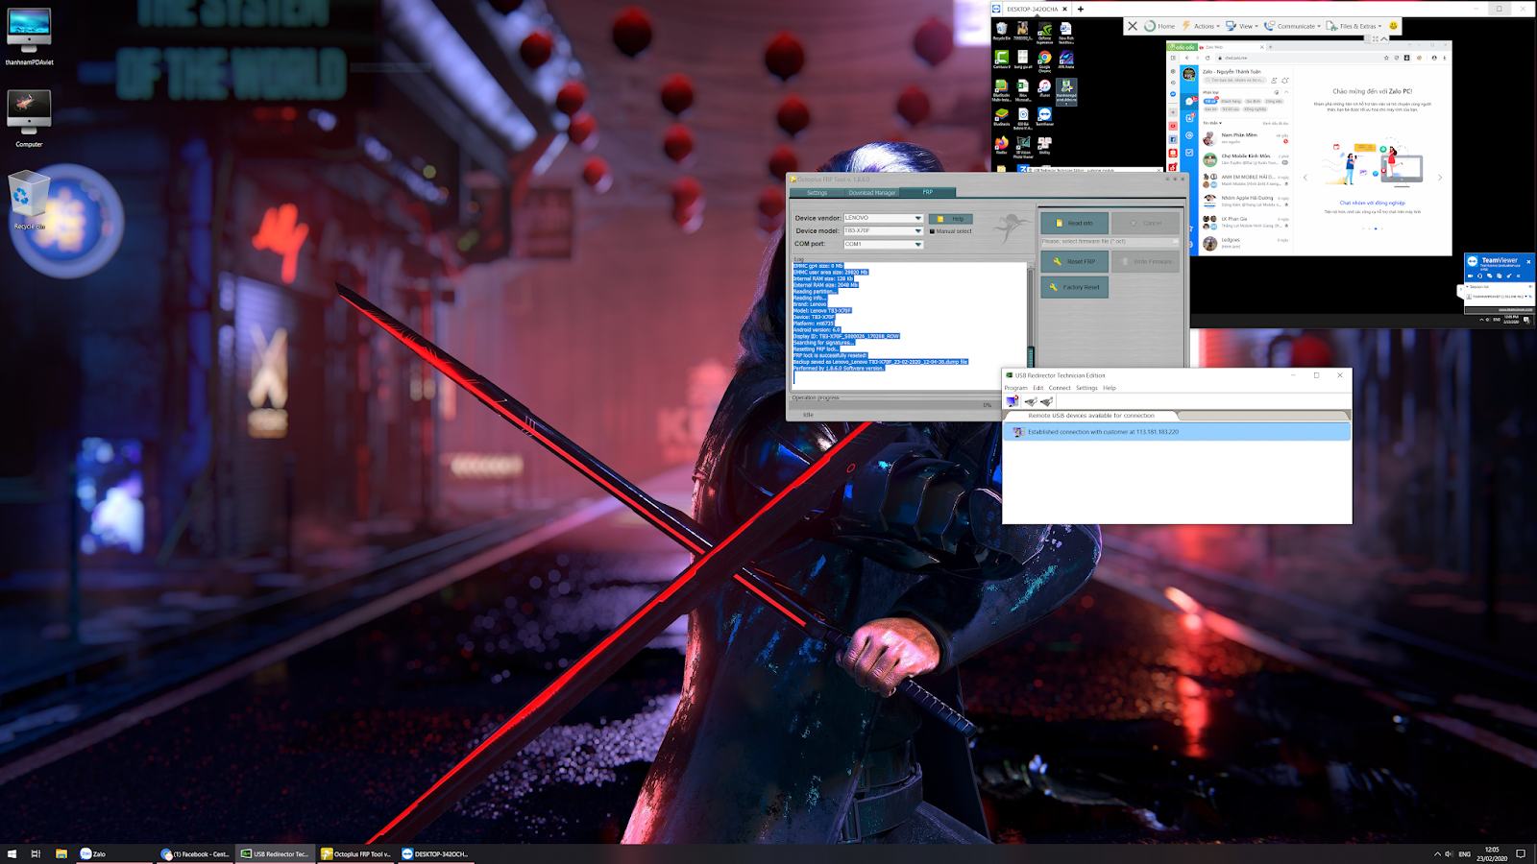The image size is (1537, 864).
Task: Open Nam Phần Mềm chat in Zalo
Action: pyautogui.click(x=1247, y=138)
